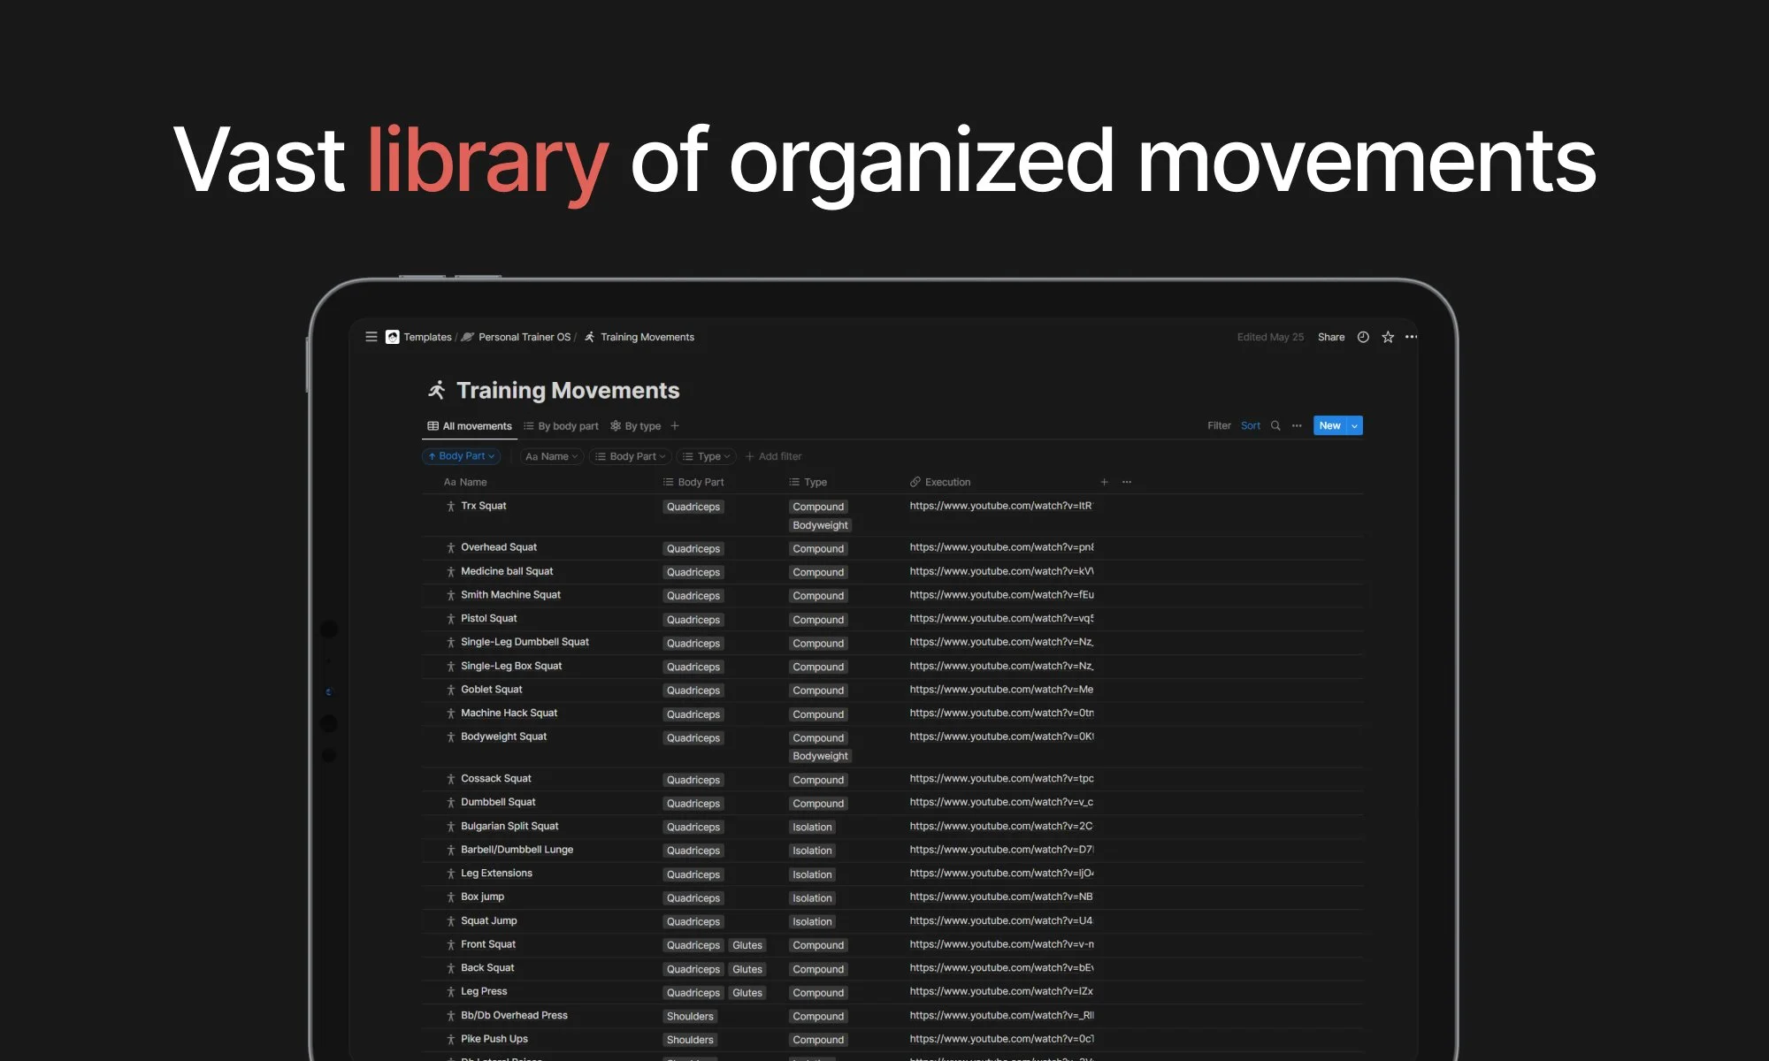Screen dimensions: 1769x1061
Task: Expand the New button dropdown arrow
Action: coord(1354,426)
